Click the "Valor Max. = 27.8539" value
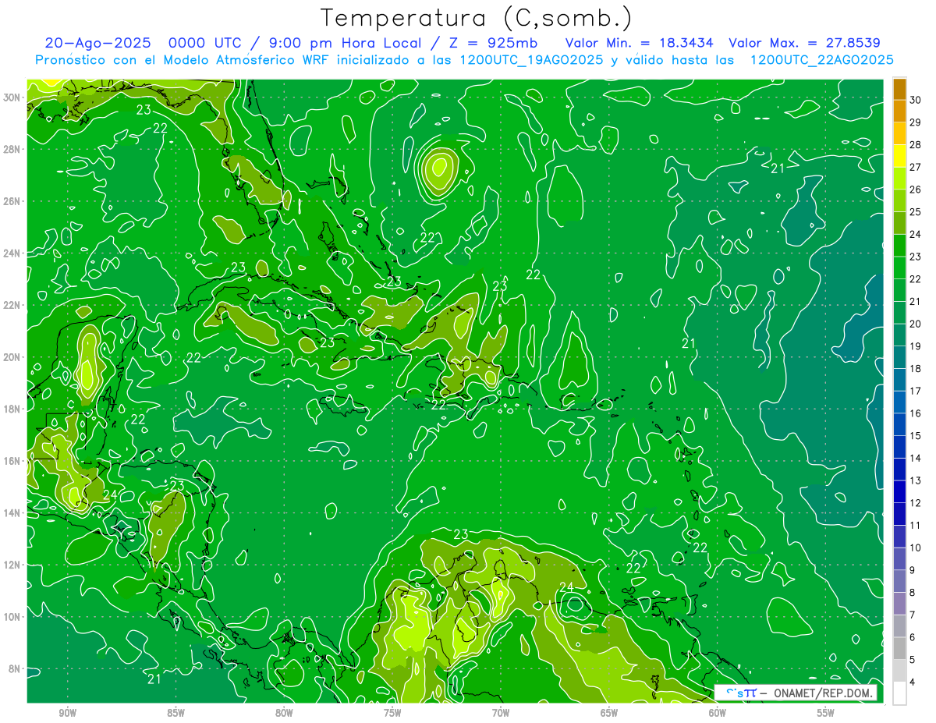 click(805, 44)
